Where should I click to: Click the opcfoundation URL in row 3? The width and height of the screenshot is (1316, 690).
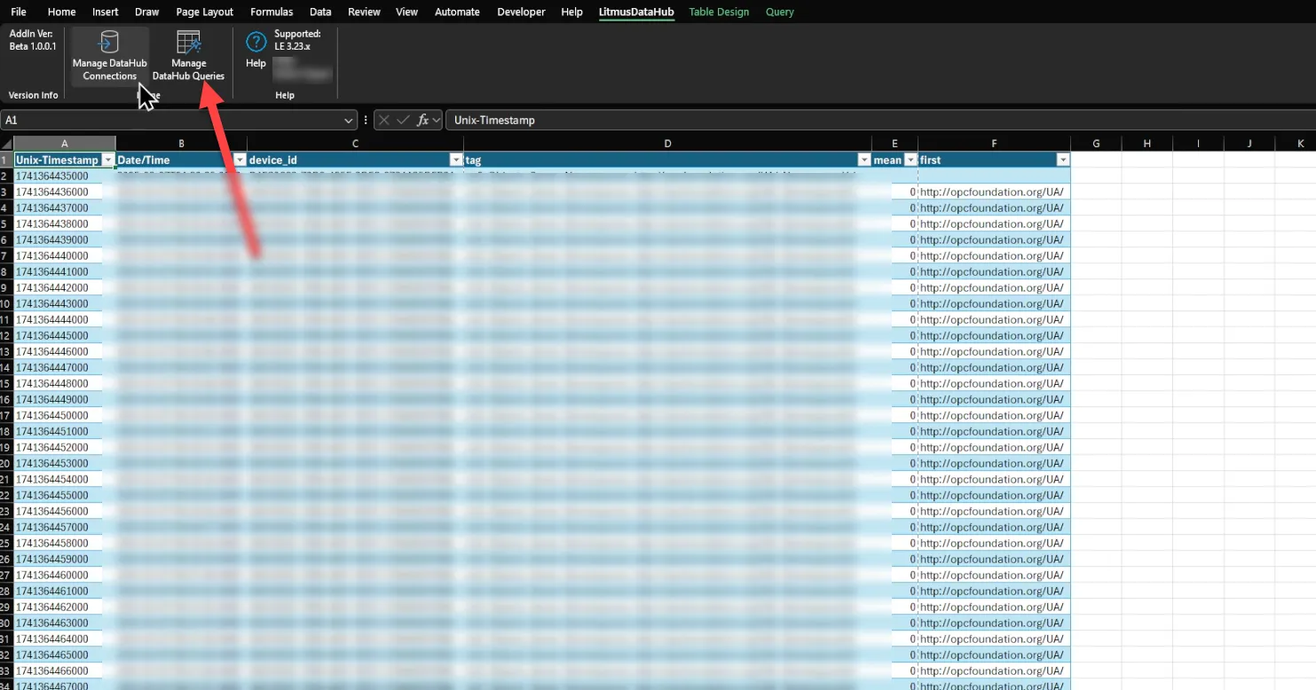[x=991, y=192]
